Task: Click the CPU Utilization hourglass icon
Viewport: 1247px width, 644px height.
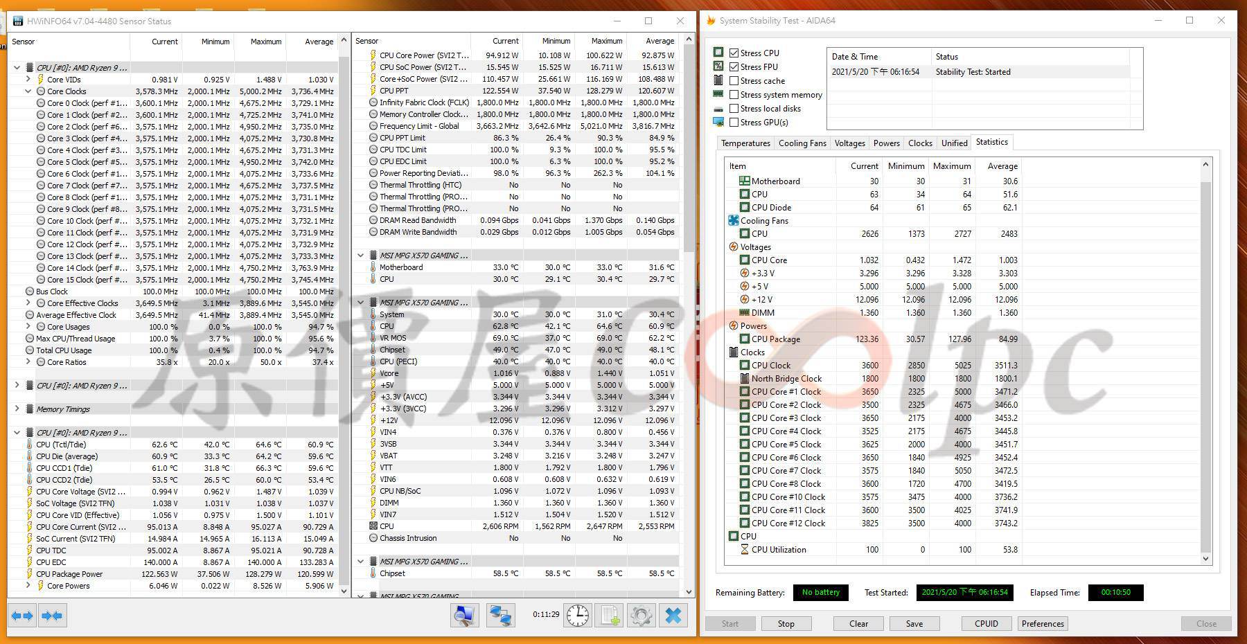Action: coord(745,549)
